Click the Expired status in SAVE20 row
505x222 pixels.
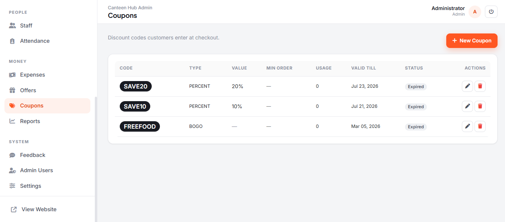click(x=416, y=87)
